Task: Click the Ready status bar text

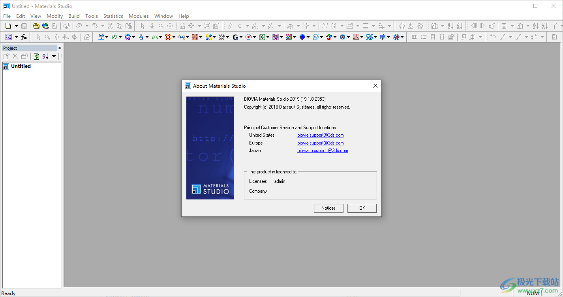Action: click(x=8, y=293)
